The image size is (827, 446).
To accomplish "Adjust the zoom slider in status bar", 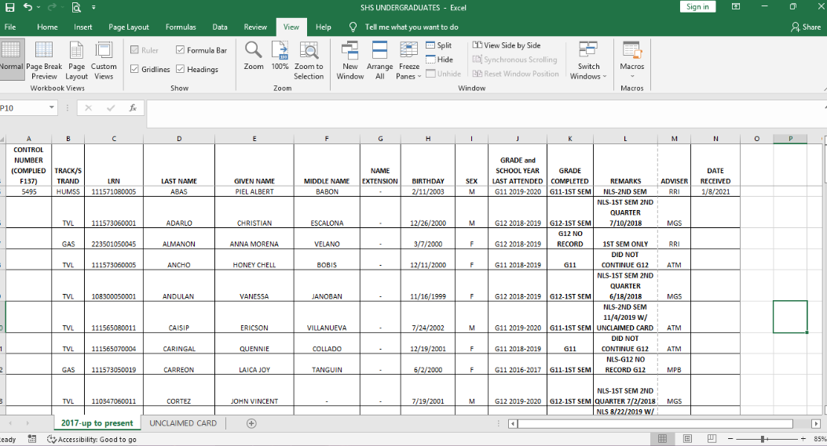I will click(763, 439).
